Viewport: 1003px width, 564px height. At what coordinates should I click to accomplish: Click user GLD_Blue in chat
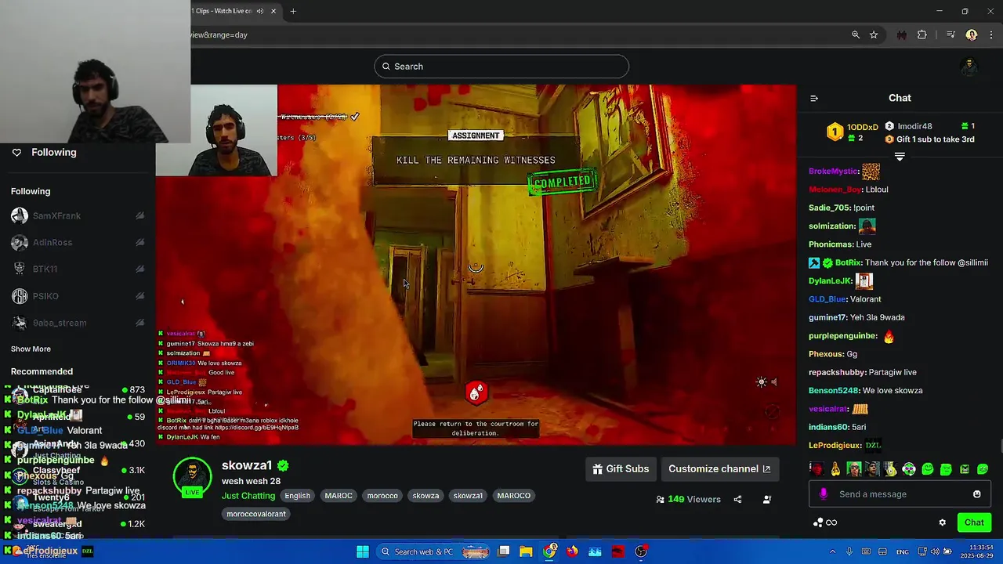(x=827, y=299)
